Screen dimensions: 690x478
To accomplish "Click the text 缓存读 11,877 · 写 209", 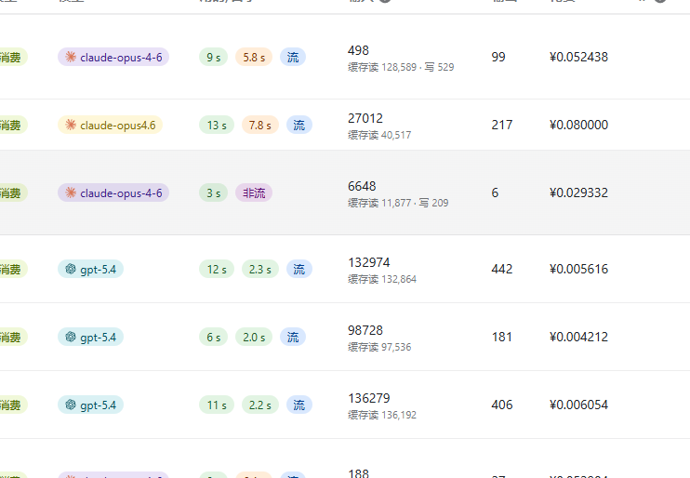I will tap(398, 203).
